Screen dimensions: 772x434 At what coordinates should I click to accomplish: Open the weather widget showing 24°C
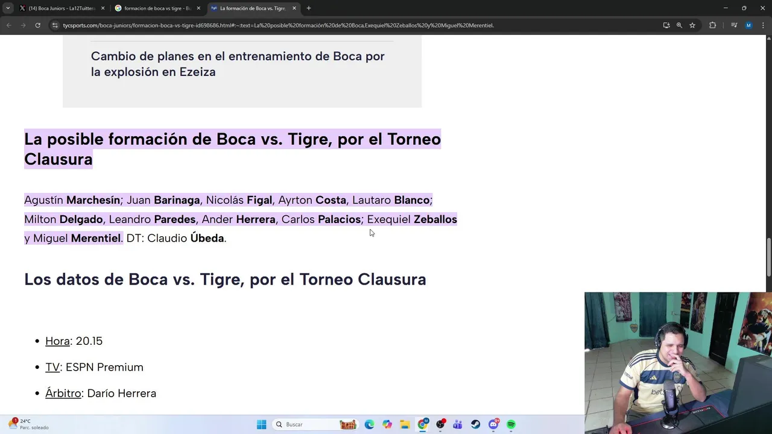coord(27,424)
